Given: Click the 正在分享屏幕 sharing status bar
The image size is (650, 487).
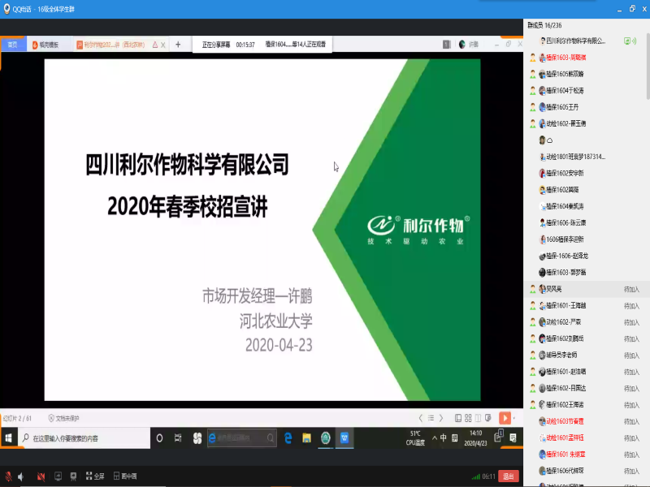Looking at the screenshot, I should click(x=262, y=45).
